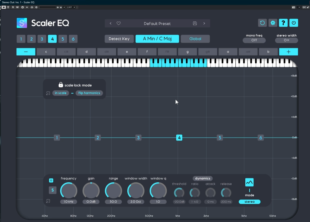310x222 pixels.
Task: Toggle the Scaler EQ plugin power button
Action: (x=294, y=23)
